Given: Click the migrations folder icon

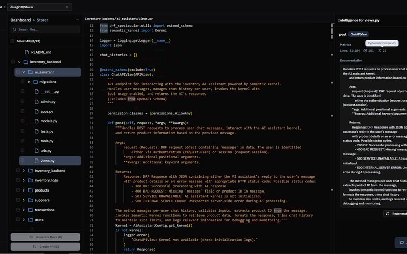Looking at the screenshot, I should coord(36,82).
